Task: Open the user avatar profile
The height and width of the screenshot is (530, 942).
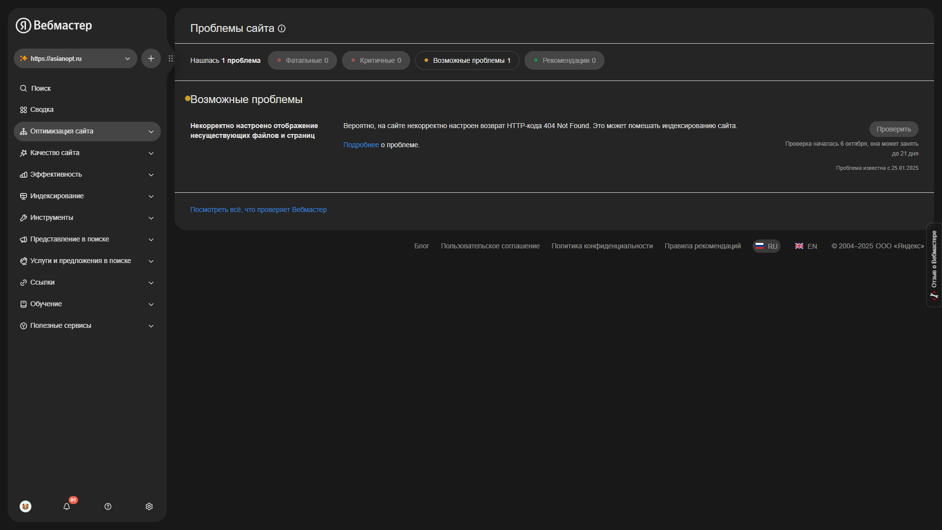Action: point(26,506)
